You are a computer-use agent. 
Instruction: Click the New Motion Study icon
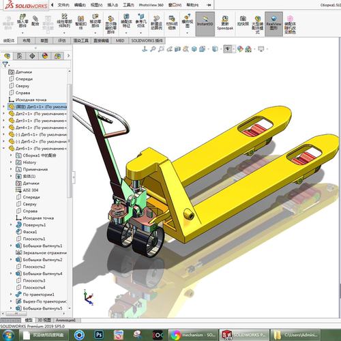pos(156,18)
